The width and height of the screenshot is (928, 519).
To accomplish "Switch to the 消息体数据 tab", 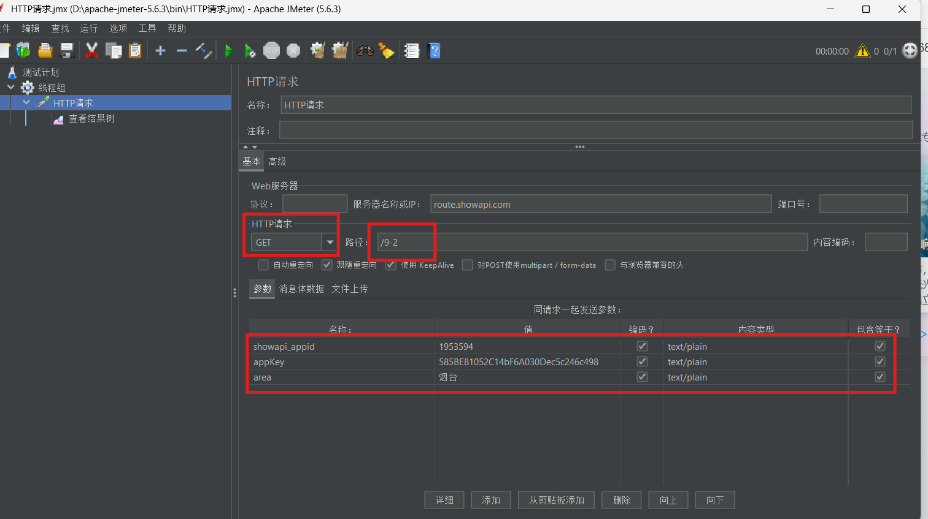I will (x=301, y=289).
